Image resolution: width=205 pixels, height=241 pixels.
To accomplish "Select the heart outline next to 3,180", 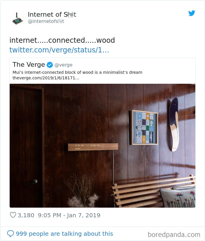I will (x=12, y=215).
